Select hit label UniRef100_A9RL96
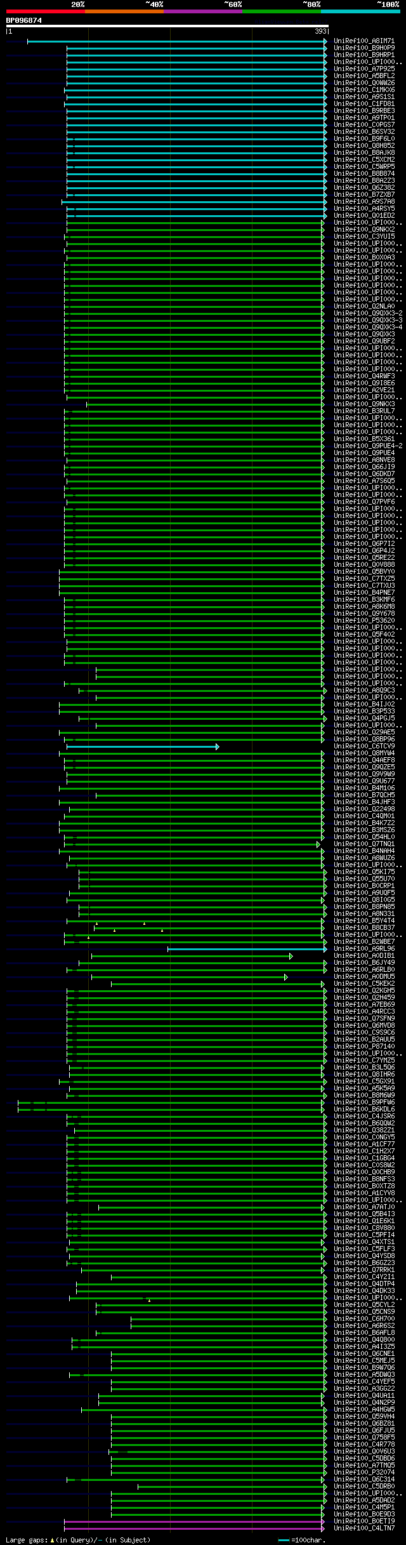The width and height of the screenshot is (406, 1545). [364, 949]
